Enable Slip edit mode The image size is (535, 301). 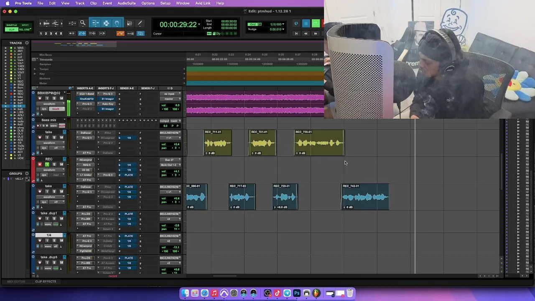(12, 29)
